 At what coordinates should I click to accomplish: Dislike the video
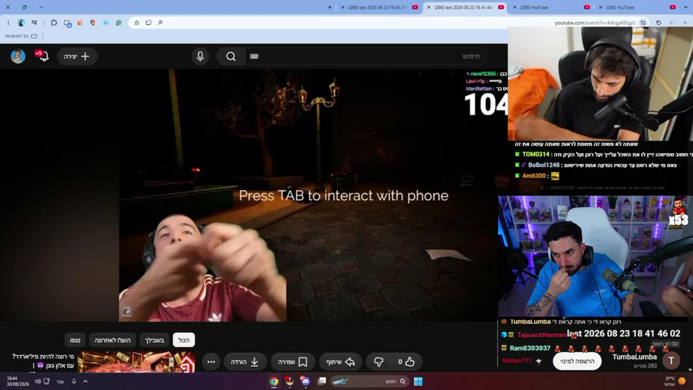[x=379, y=362]
